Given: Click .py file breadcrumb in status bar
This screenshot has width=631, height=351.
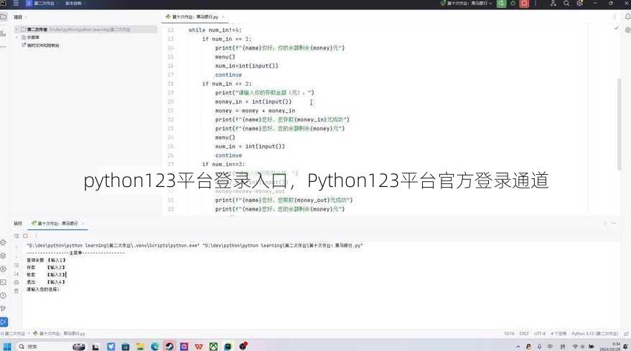Looking at the screenshot, I should tap(60, 333).
